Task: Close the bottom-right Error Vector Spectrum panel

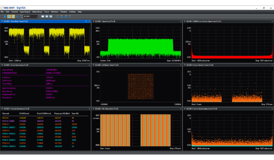Action: point(272,109)
